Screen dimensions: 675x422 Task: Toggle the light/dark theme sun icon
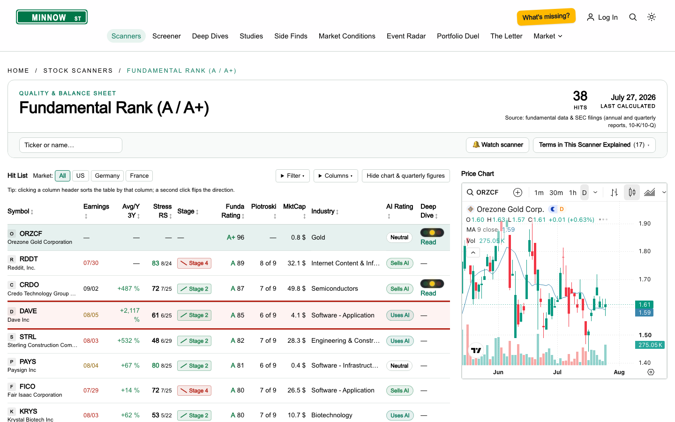[x=652, y=17]
